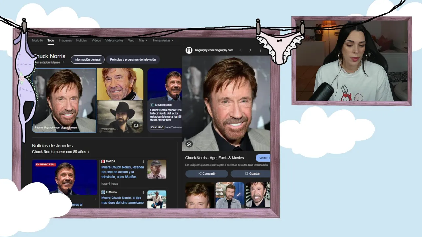Expand Chuck Norris muere con 86 años

pos(61,152)
